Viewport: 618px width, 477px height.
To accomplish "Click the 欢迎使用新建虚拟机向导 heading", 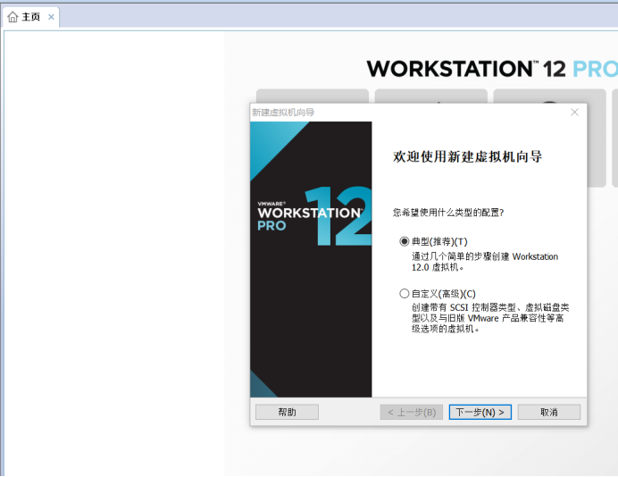I will click(x=467, y=156).
